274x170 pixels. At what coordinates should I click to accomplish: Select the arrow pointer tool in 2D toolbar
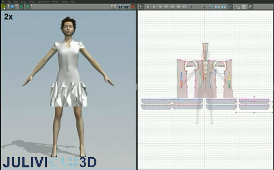coord(142,7)
